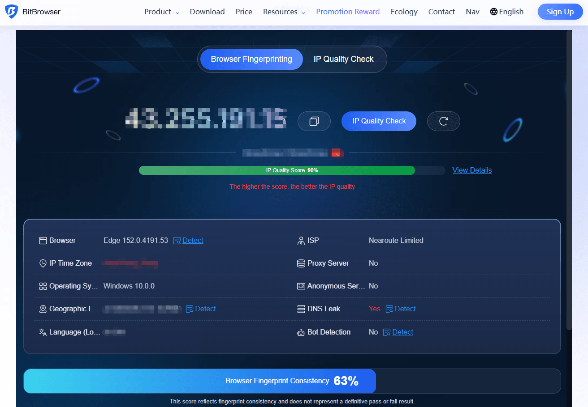This screenshot has height=407, width=588.
Task: Open the Price page
Action: pyautogui.click(x=244, y=12)
